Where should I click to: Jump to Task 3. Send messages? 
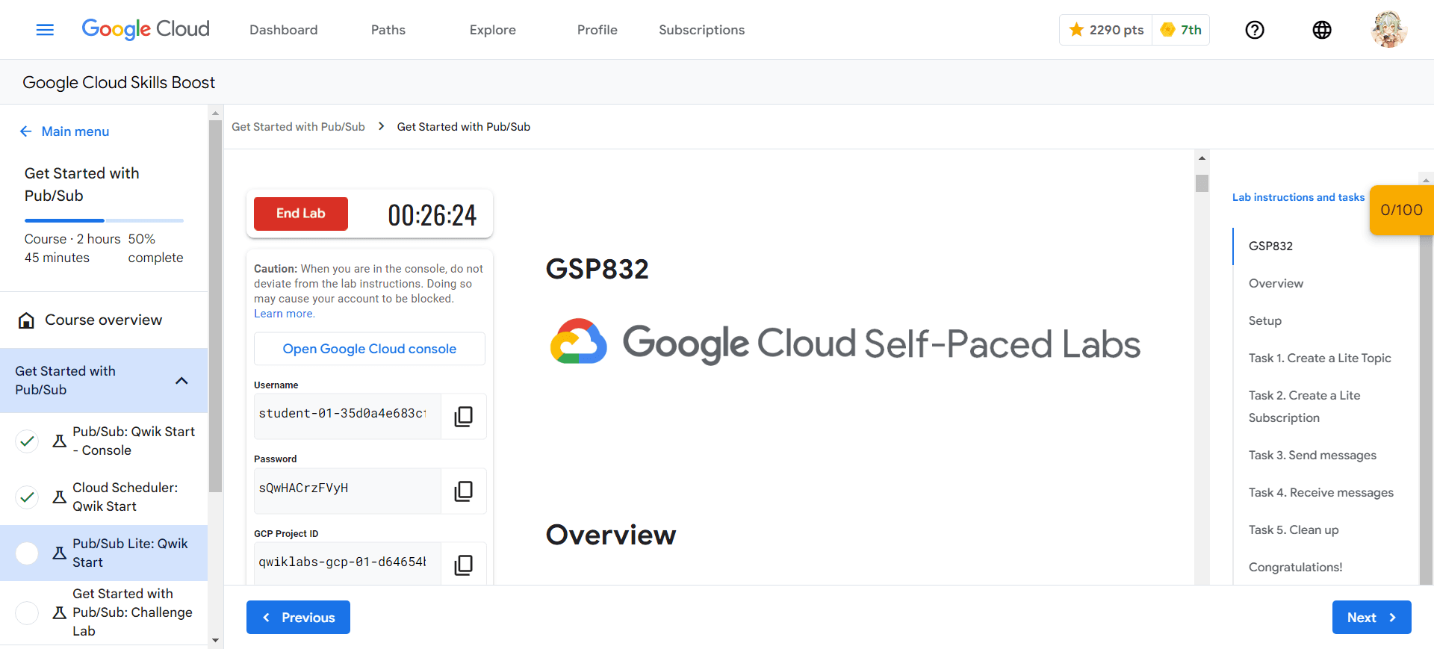1312,455
